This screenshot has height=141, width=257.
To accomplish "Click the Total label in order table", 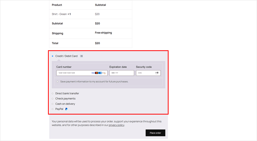I will tap(55, 43).
